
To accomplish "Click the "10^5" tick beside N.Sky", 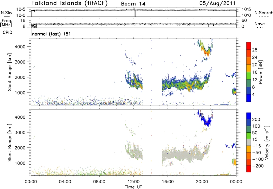I will click(21, 10).
